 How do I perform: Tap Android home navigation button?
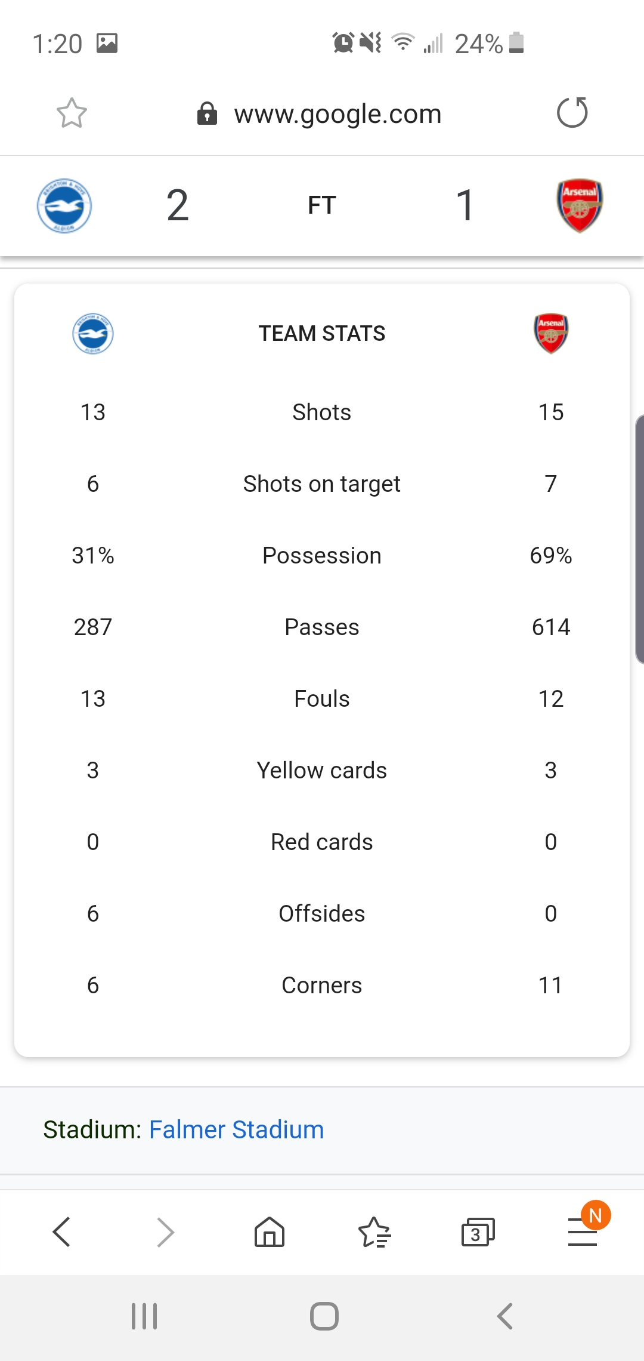pyautogui.click(x=324, y=1316)
